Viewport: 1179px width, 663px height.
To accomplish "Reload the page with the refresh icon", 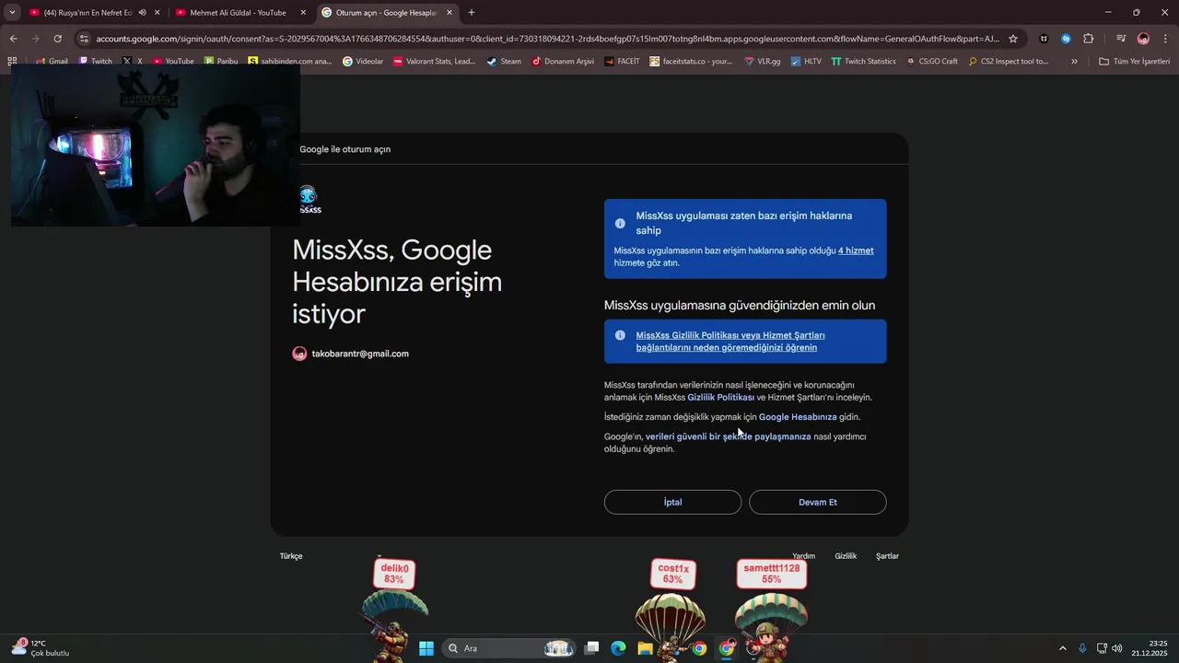I will click(x=57, y=39).
